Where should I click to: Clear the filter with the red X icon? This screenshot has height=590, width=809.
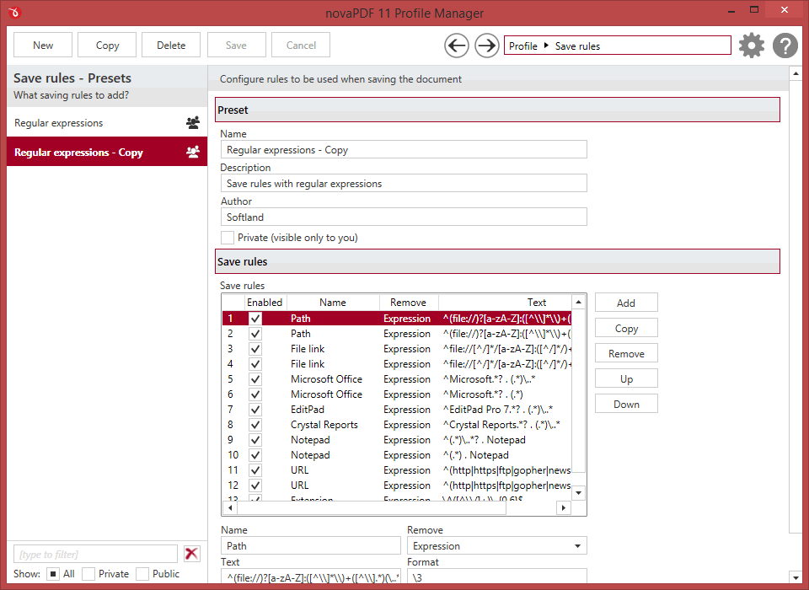[192, 554]
